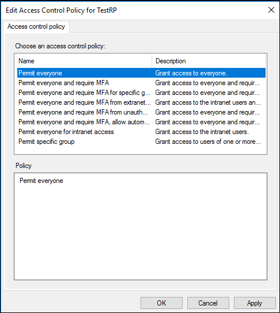Click the Description column header
Viewport: 280px width, 313px height.
pos(209,61)
